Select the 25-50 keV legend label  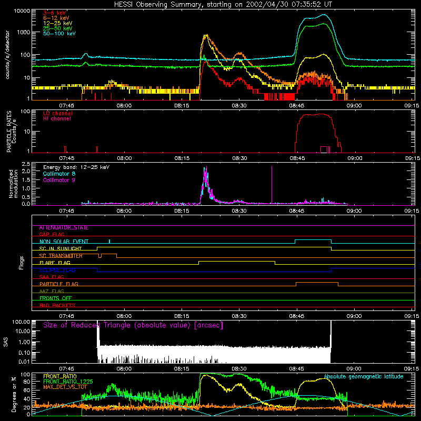point(57,28)
